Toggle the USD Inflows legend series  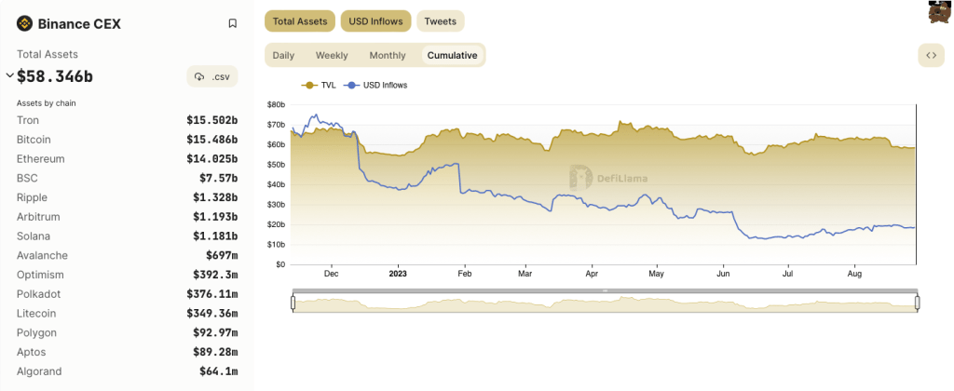376,85
